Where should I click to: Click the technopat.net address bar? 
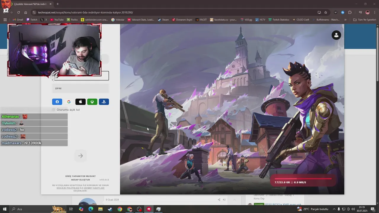coord(175,12)
